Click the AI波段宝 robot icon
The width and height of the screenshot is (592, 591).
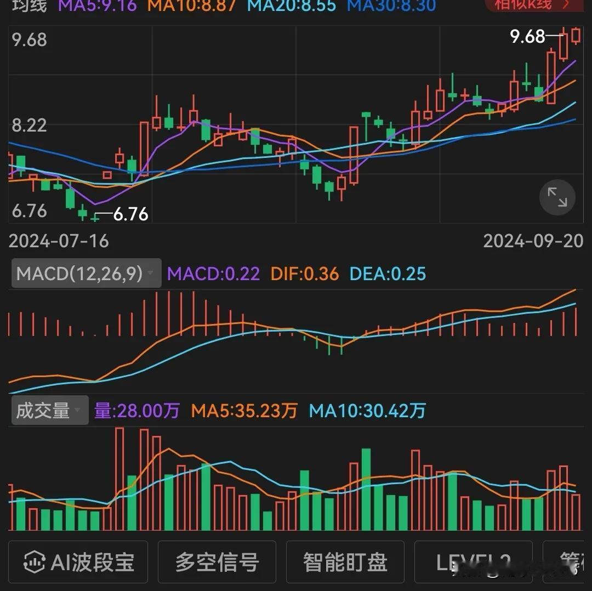point(35,562)
